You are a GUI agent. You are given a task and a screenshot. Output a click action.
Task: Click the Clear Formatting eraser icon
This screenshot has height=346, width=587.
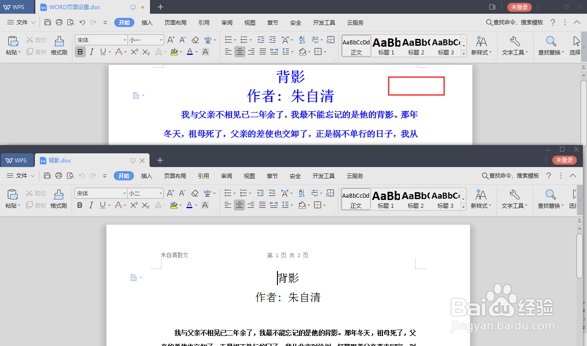194,40
